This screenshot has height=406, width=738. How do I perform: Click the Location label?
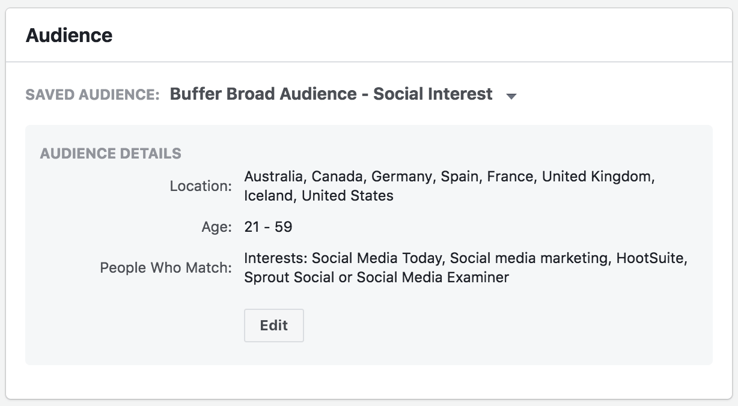click(x=200, y=186)
